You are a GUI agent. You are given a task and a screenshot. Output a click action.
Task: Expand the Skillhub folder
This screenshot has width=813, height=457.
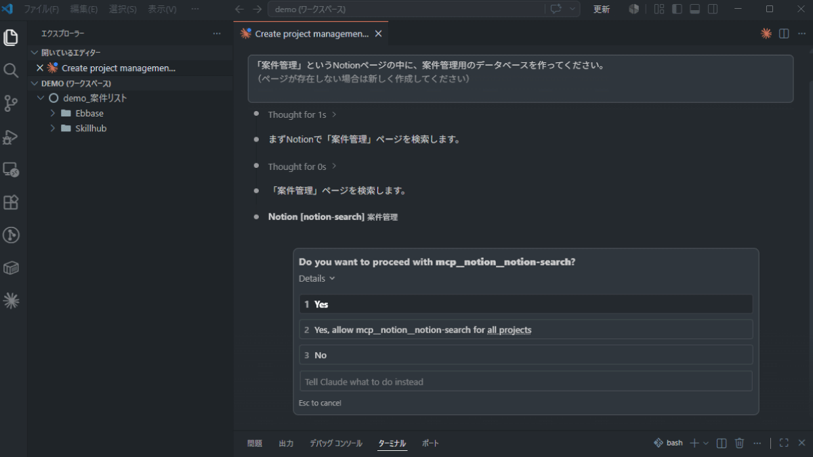point(53,128)
